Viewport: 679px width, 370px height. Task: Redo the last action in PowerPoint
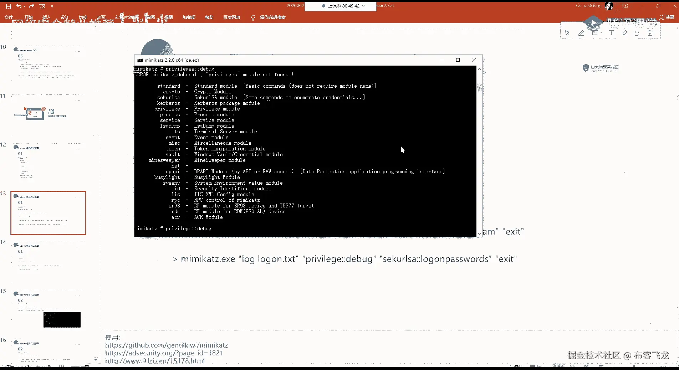32,6
